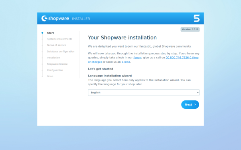Click the Shopware 5 icon in header

pos(196,18)
